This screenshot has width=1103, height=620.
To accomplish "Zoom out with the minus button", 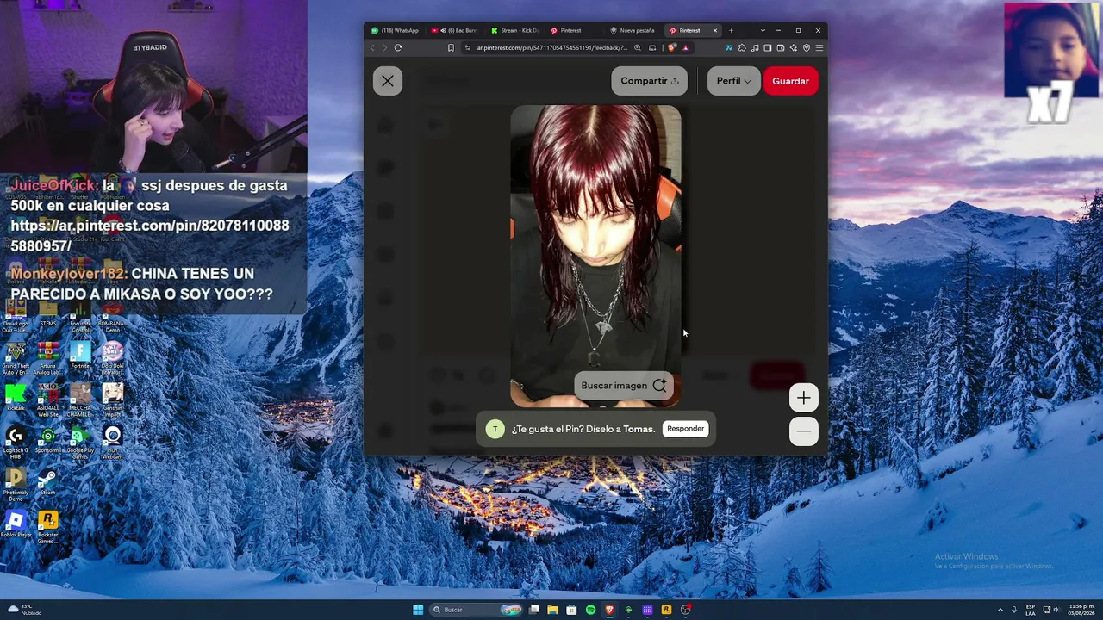I will [804, 431].
